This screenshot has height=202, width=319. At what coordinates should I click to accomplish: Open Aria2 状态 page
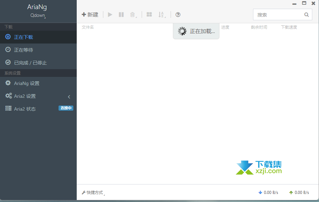38,109
